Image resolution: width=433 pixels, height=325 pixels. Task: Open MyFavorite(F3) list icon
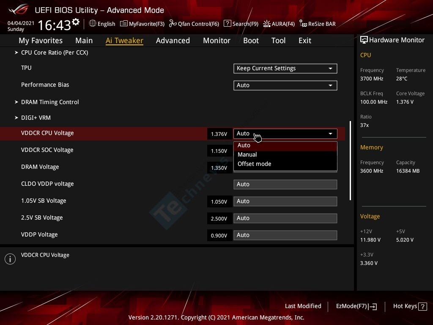[x=124, y=24]
